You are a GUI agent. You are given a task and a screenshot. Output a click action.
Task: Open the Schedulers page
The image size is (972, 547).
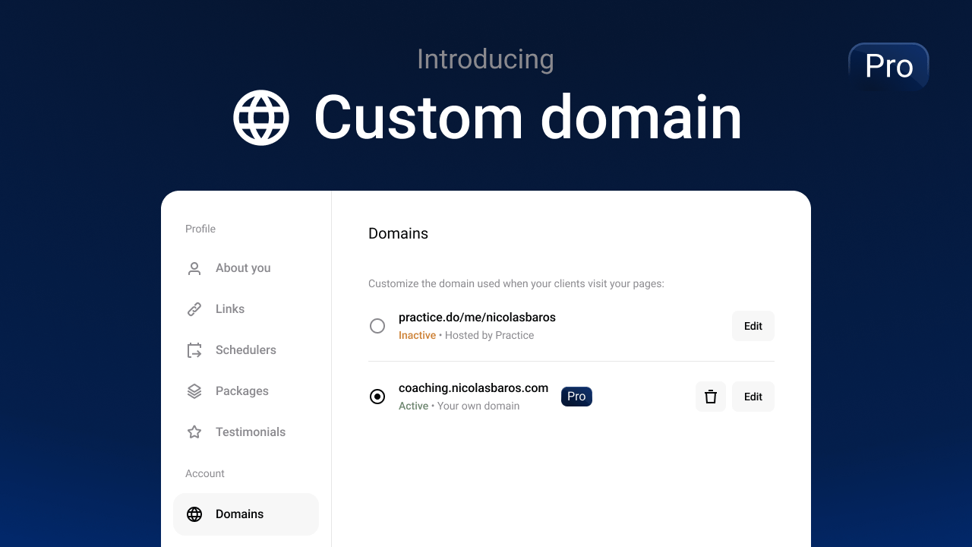(246, 350)
